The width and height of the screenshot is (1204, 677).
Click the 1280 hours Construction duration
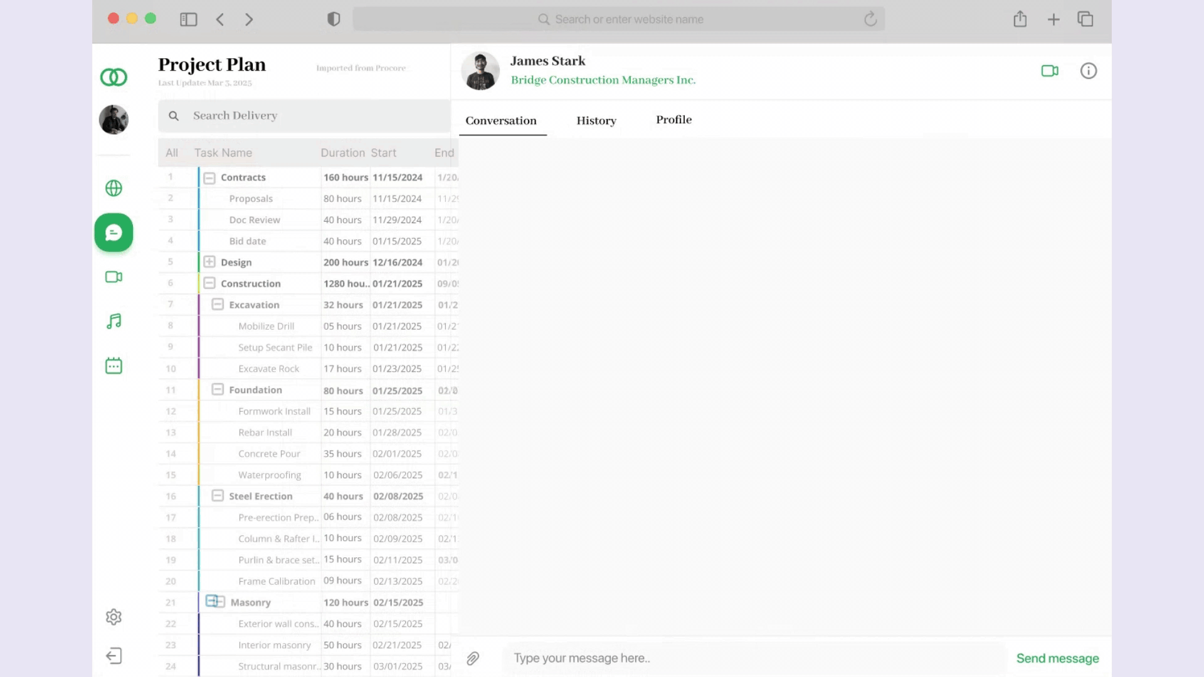click(346, 283)
